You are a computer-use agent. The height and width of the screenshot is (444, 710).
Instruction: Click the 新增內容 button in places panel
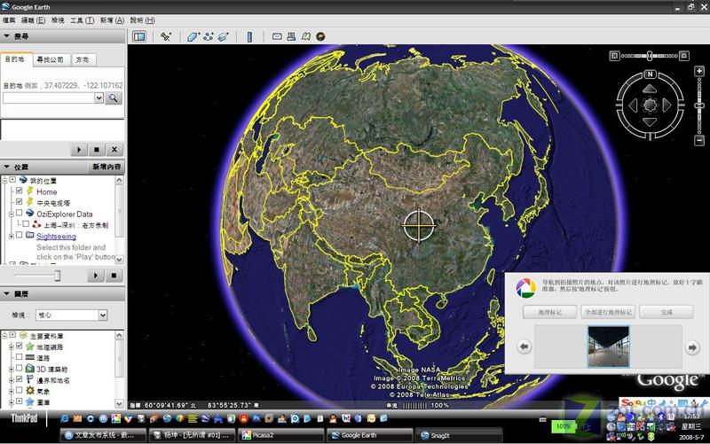[106, 167]
